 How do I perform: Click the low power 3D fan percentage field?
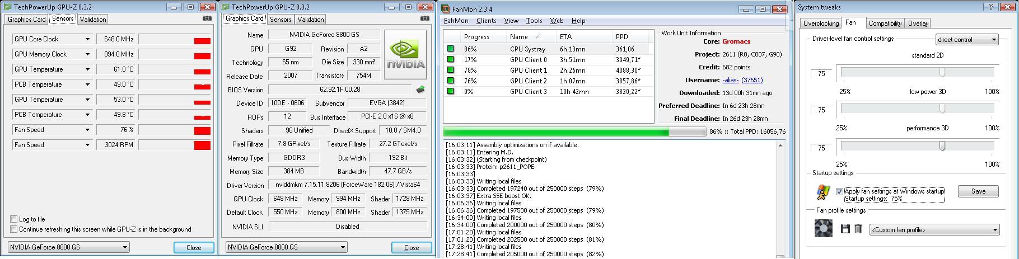coord(821,110)
